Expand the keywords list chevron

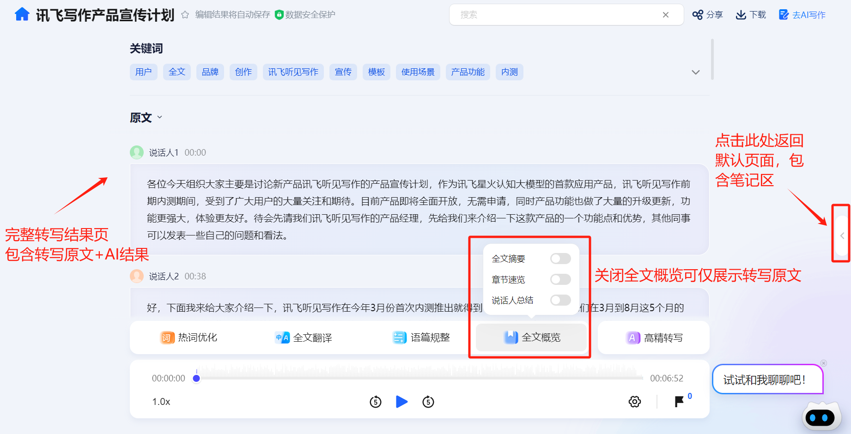tap(695, 72)
